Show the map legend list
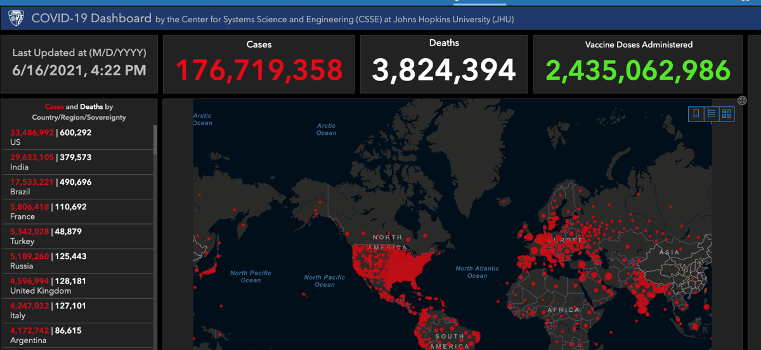The image size is (761, 350). pos(711,114)
